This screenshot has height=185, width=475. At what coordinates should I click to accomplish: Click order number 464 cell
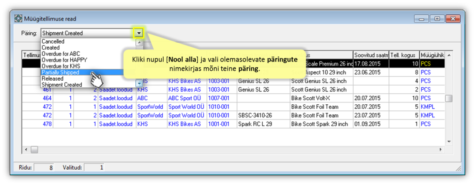(38, 98)
